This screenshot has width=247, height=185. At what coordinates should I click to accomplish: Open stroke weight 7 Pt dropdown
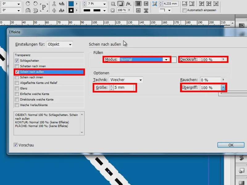[104, 4]
